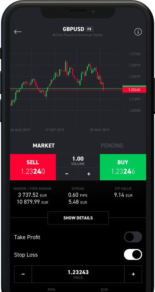Click the GBPUSD title text
The height and width of the screenshot is (292, 155).
pyautogui.click(x=74, y=29)
